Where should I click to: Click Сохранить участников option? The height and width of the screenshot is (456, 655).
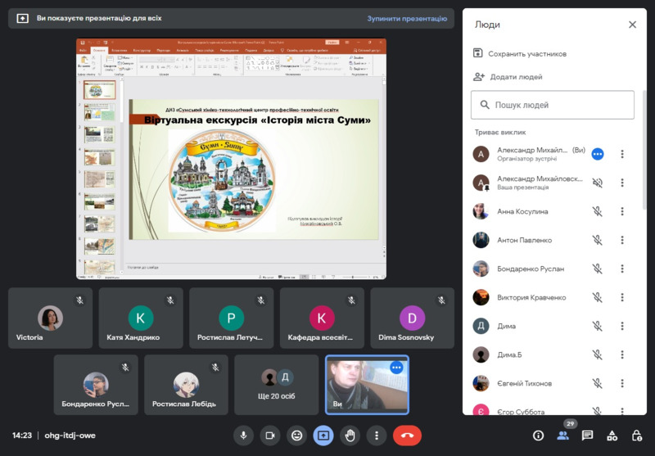click(x=526, y=54)
